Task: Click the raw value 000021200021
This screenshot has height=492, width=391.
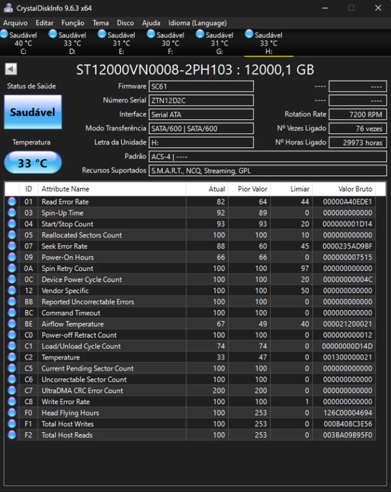Action: pos(348,324)
